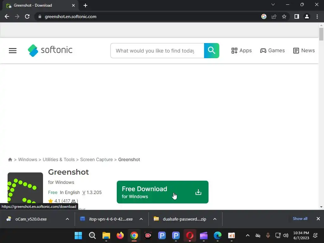Click the address bar URL
The height and width of the screenshot is (243, 324).
click(71, 16)
